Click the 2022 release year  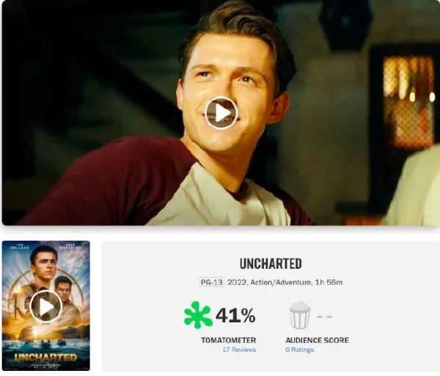pyautogui.click(x=237, y=282)
